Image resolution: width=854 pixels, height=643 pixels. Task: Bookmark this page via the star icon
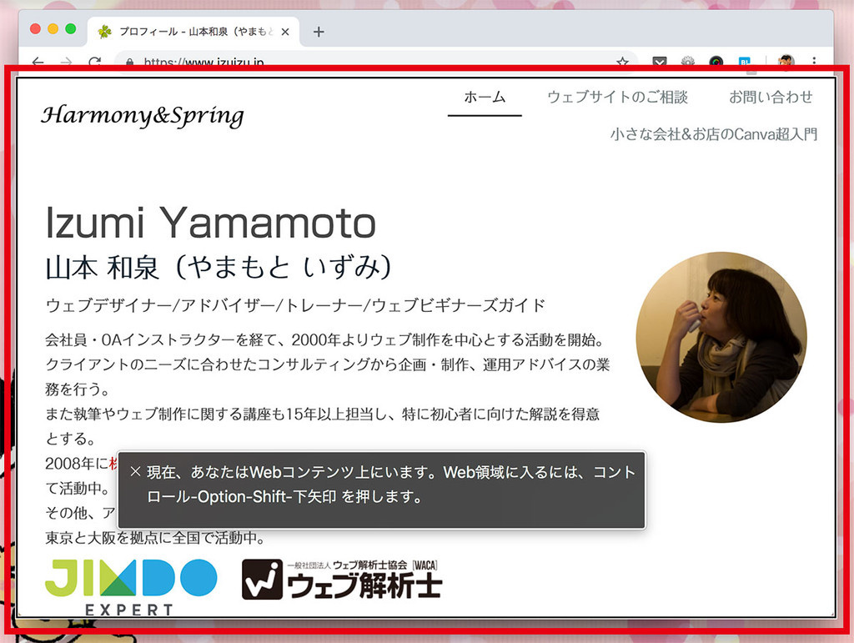tap(621, 63)
